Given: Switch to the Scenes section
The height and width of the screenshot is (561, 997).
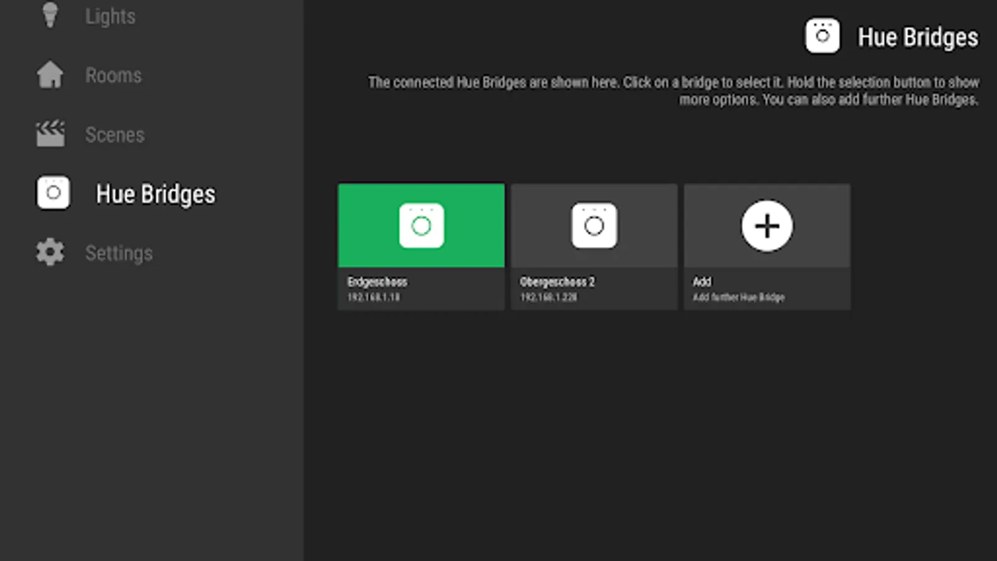Looking at the screenshot, I should (115, 135).
